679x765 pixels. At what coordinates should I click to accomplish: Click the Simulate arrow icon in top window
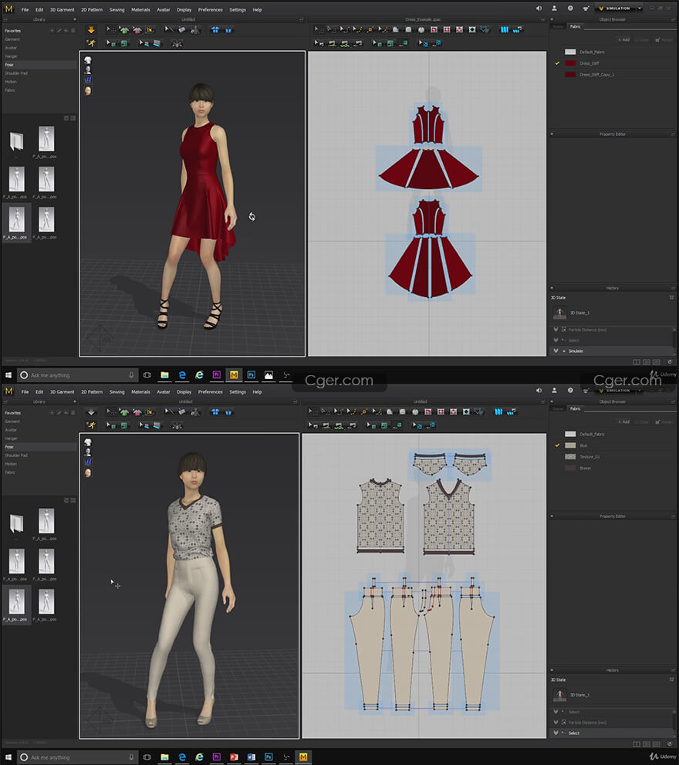[91, 30]
